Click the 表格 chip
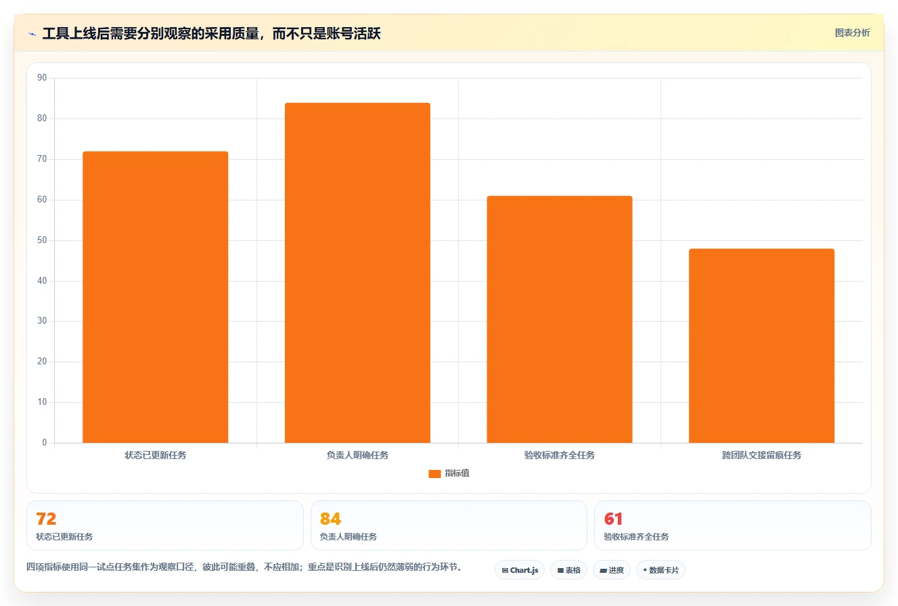The height and width of the screenshot is (606, 898). coord(568,570)
